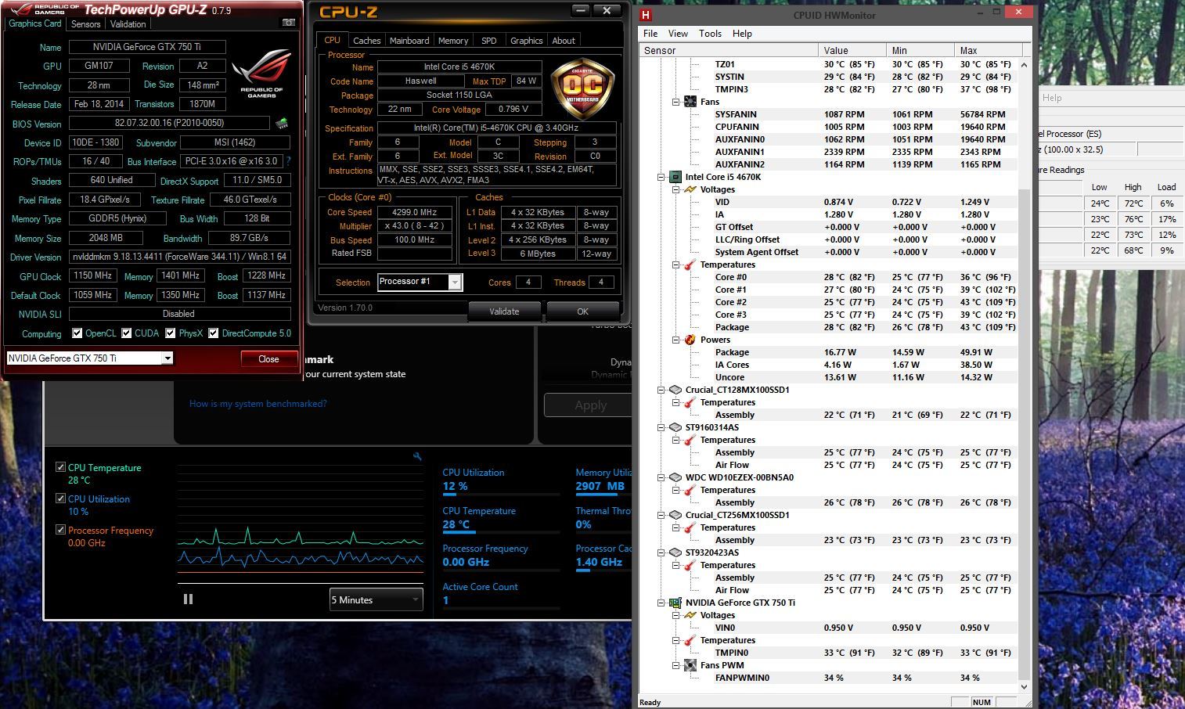Image resolution: width=1185 pixels, height=709 pixels.
Task: Click the CPU Temperatures thermometer icon
Action: [690, 265]
